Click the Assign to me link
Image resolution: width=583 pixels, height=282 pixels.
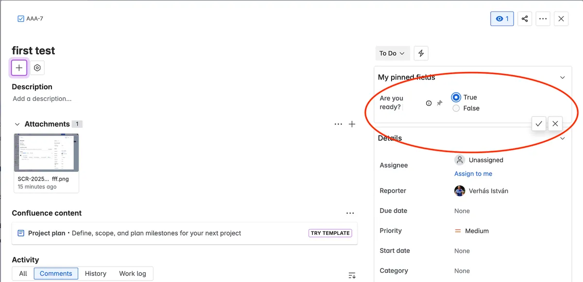[x=473, y=174]
